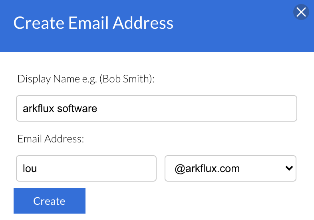Click the email username field containing 'lou'

click(86, 168)
